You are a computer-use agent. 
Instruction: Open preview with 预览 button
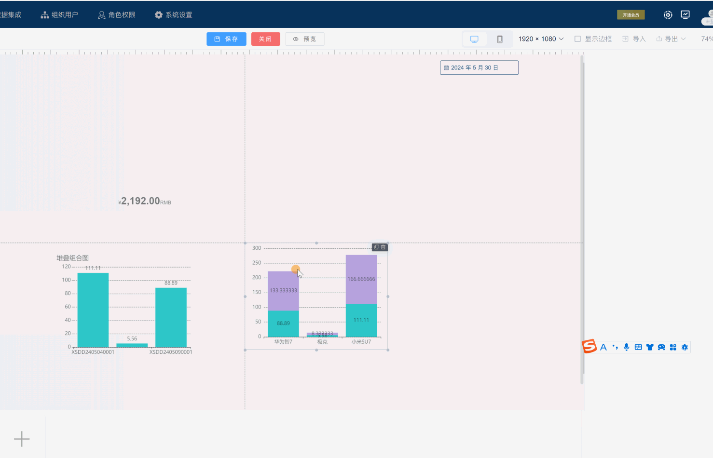[x=304, y=39]
